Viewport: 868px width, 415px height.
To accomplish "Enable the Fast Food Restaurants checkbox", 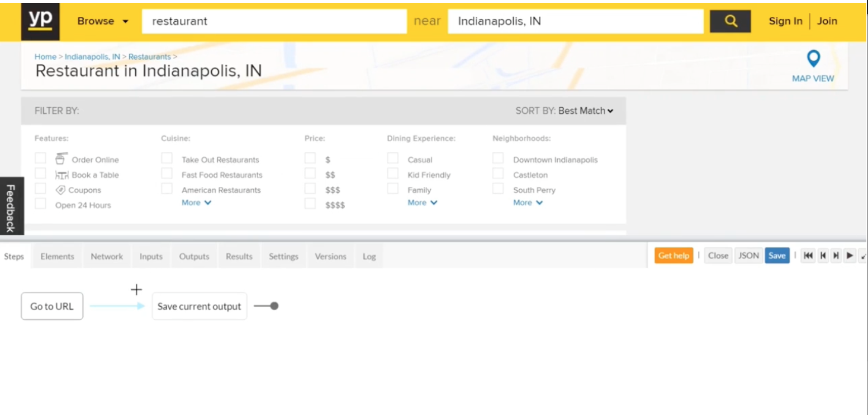I will click(x=167, y=173).
